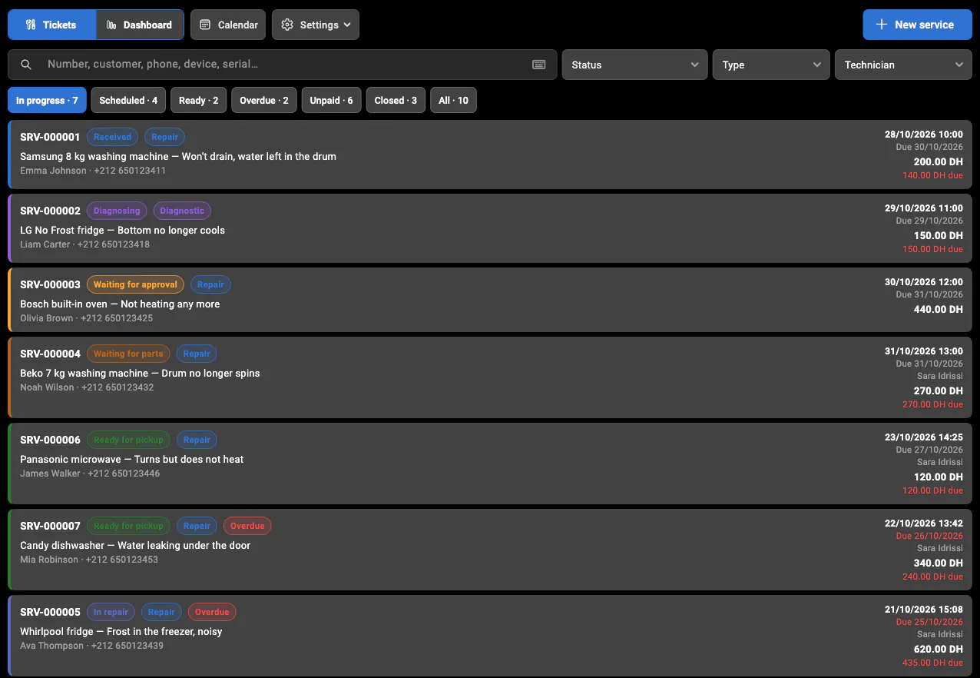Open ticket SRV-000004
Viewport: 980px width, 678px height.
point(490,377)
